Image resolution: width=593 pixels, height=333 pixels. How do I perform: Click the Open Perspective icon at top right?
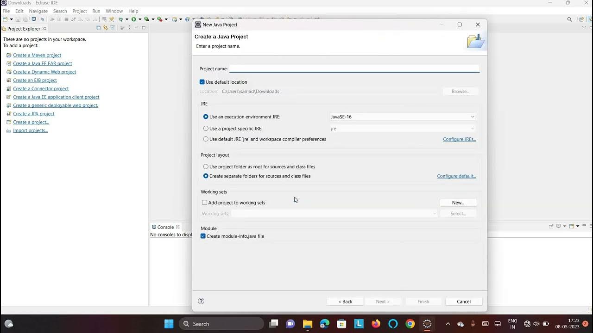pyautogui.click(x=581, y=19)
